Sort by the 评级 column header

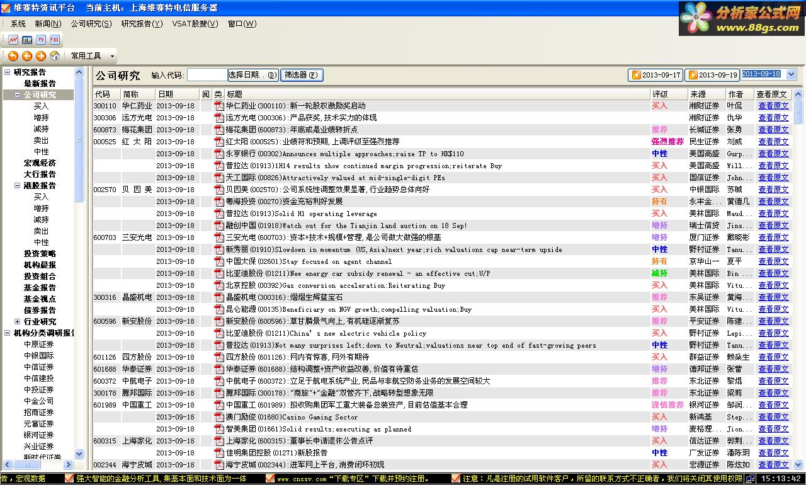click(x=669, y=94)
